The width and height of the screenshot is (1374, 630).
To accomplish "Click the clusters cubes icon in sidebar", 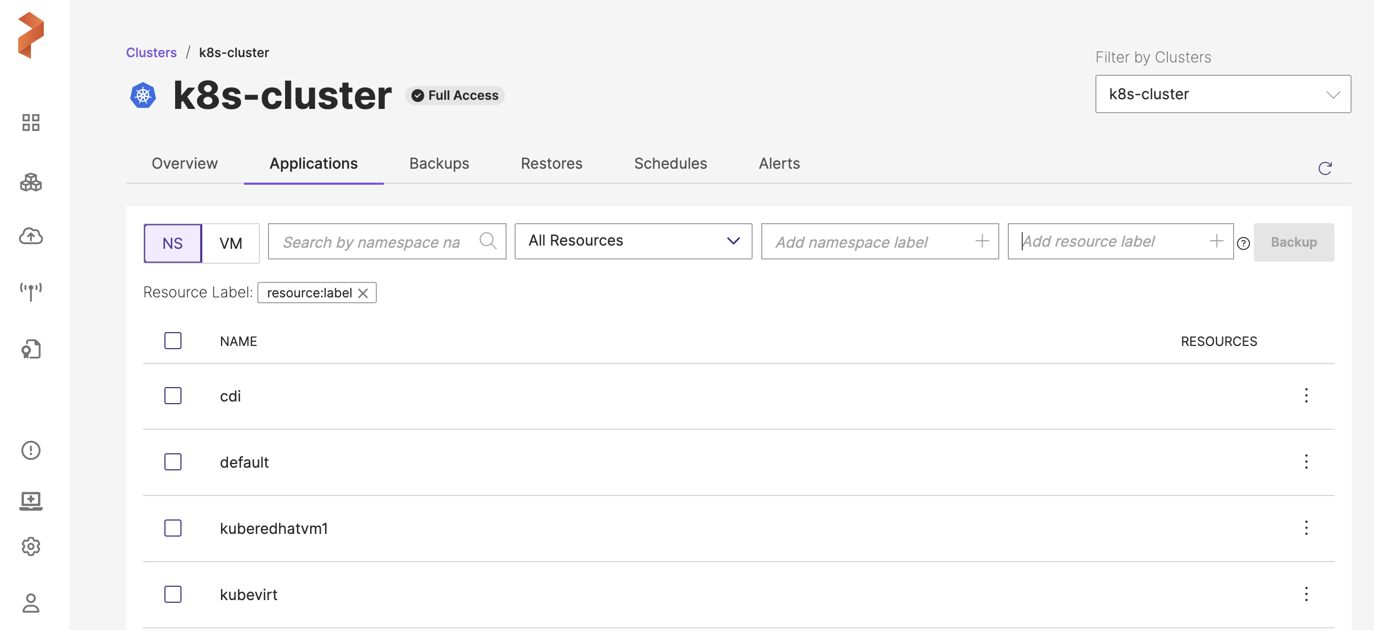I will (x=31, y=183).
